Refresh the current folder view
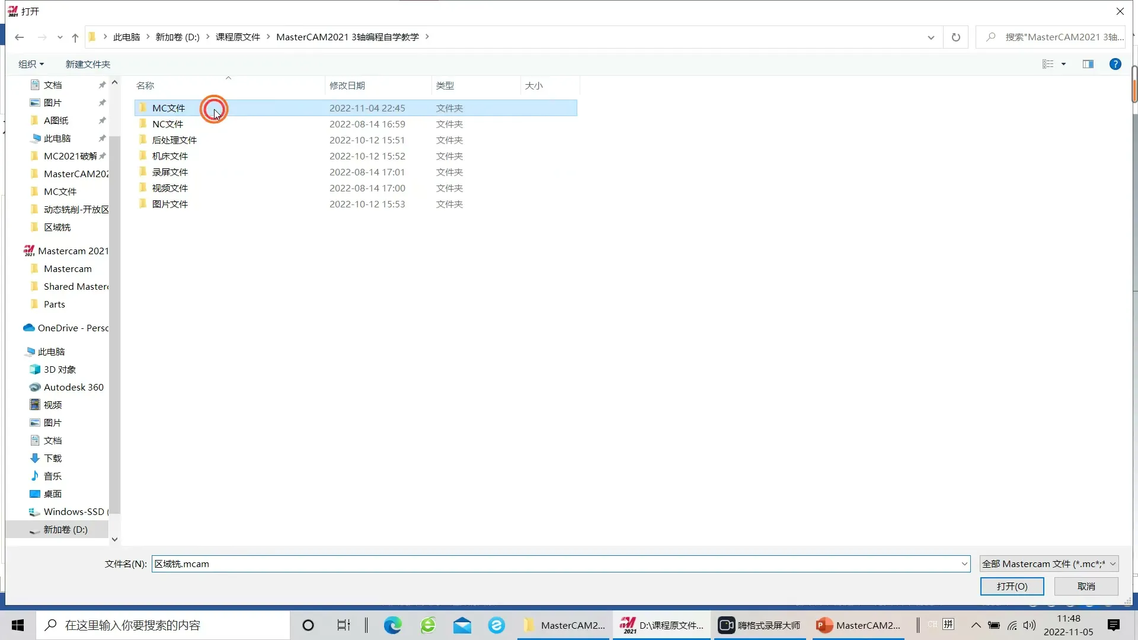Screen dimensions: 1138x640 click(955, 37)
